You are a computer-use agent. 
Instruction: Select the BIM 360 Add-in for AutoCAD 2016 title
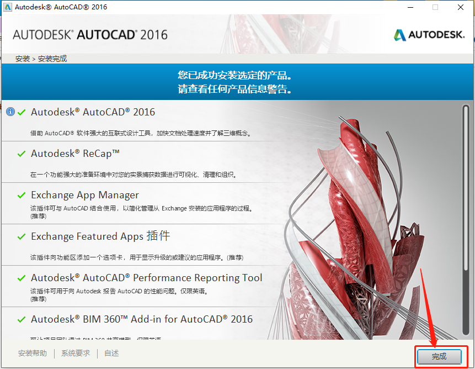coord(142,319)
